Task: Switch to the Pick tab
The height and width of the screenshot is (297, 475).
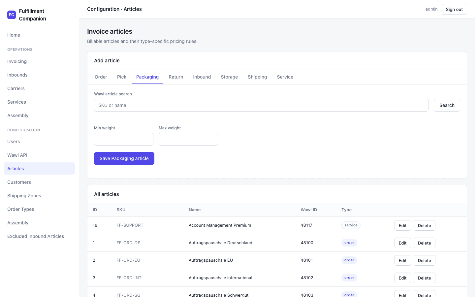Action: point(122,77)
